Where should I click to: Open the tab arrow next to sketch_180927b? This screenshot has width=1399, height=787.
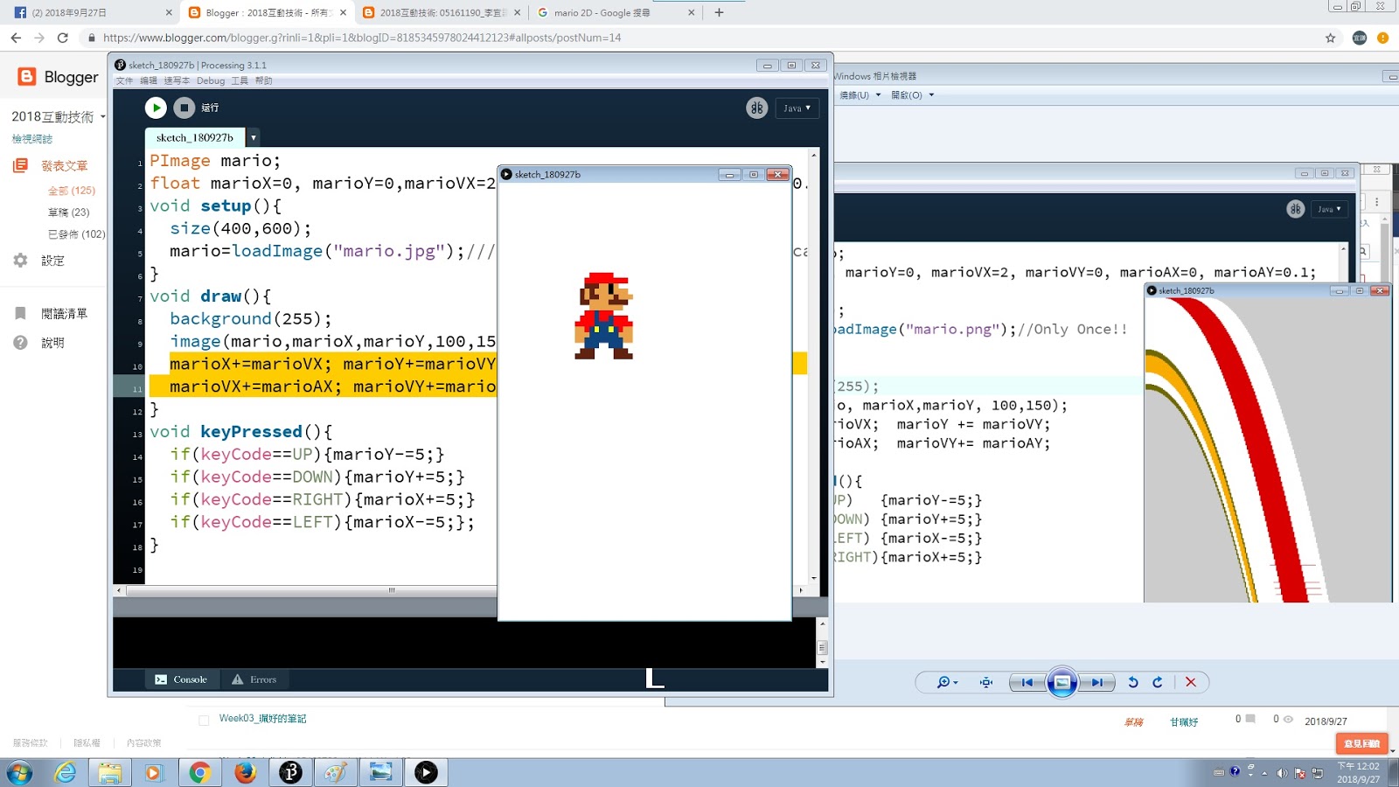(x=253, y=137)
